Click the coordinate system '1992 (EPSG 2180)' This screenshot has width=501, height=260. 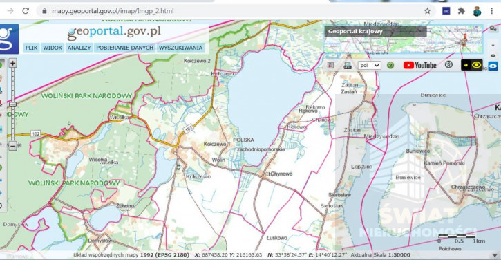click(x=164, y=255)
